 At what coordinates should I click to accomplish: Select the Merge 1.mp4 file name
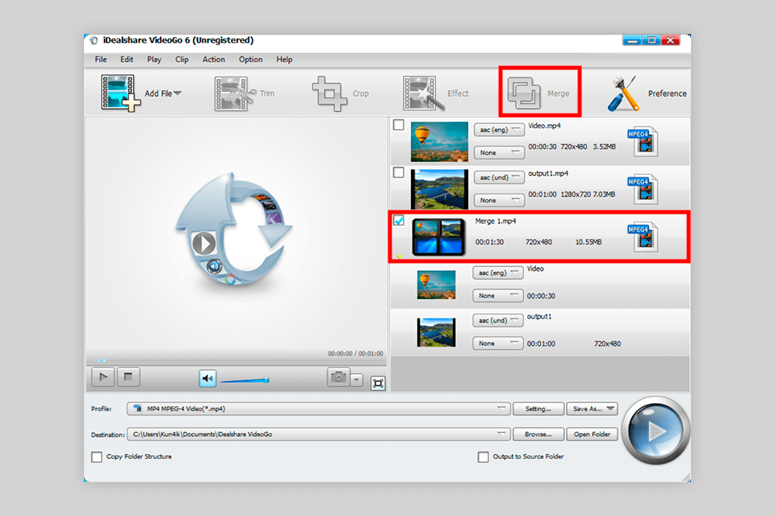pyautogui.click(x=495, y=221)
